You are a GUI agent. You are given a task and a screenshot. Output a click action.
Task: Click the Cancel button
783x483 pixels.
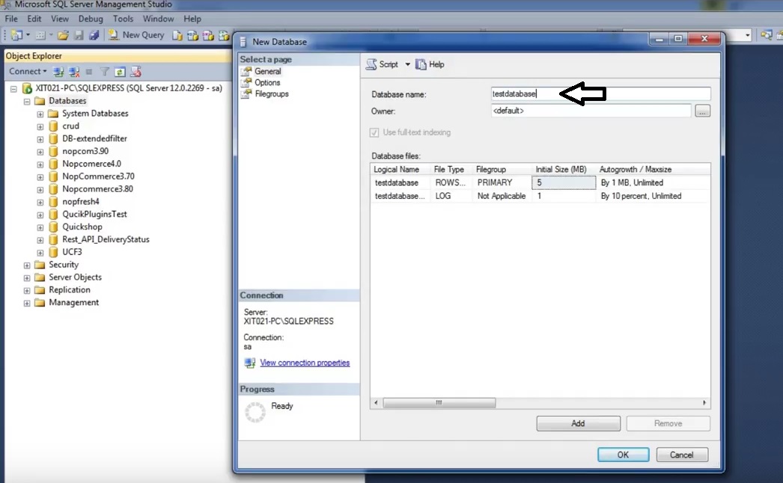[682, 455]
